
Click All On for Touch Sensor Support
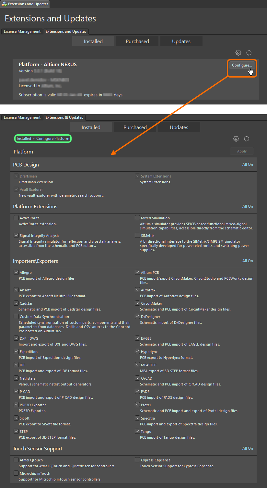(248, 448)
